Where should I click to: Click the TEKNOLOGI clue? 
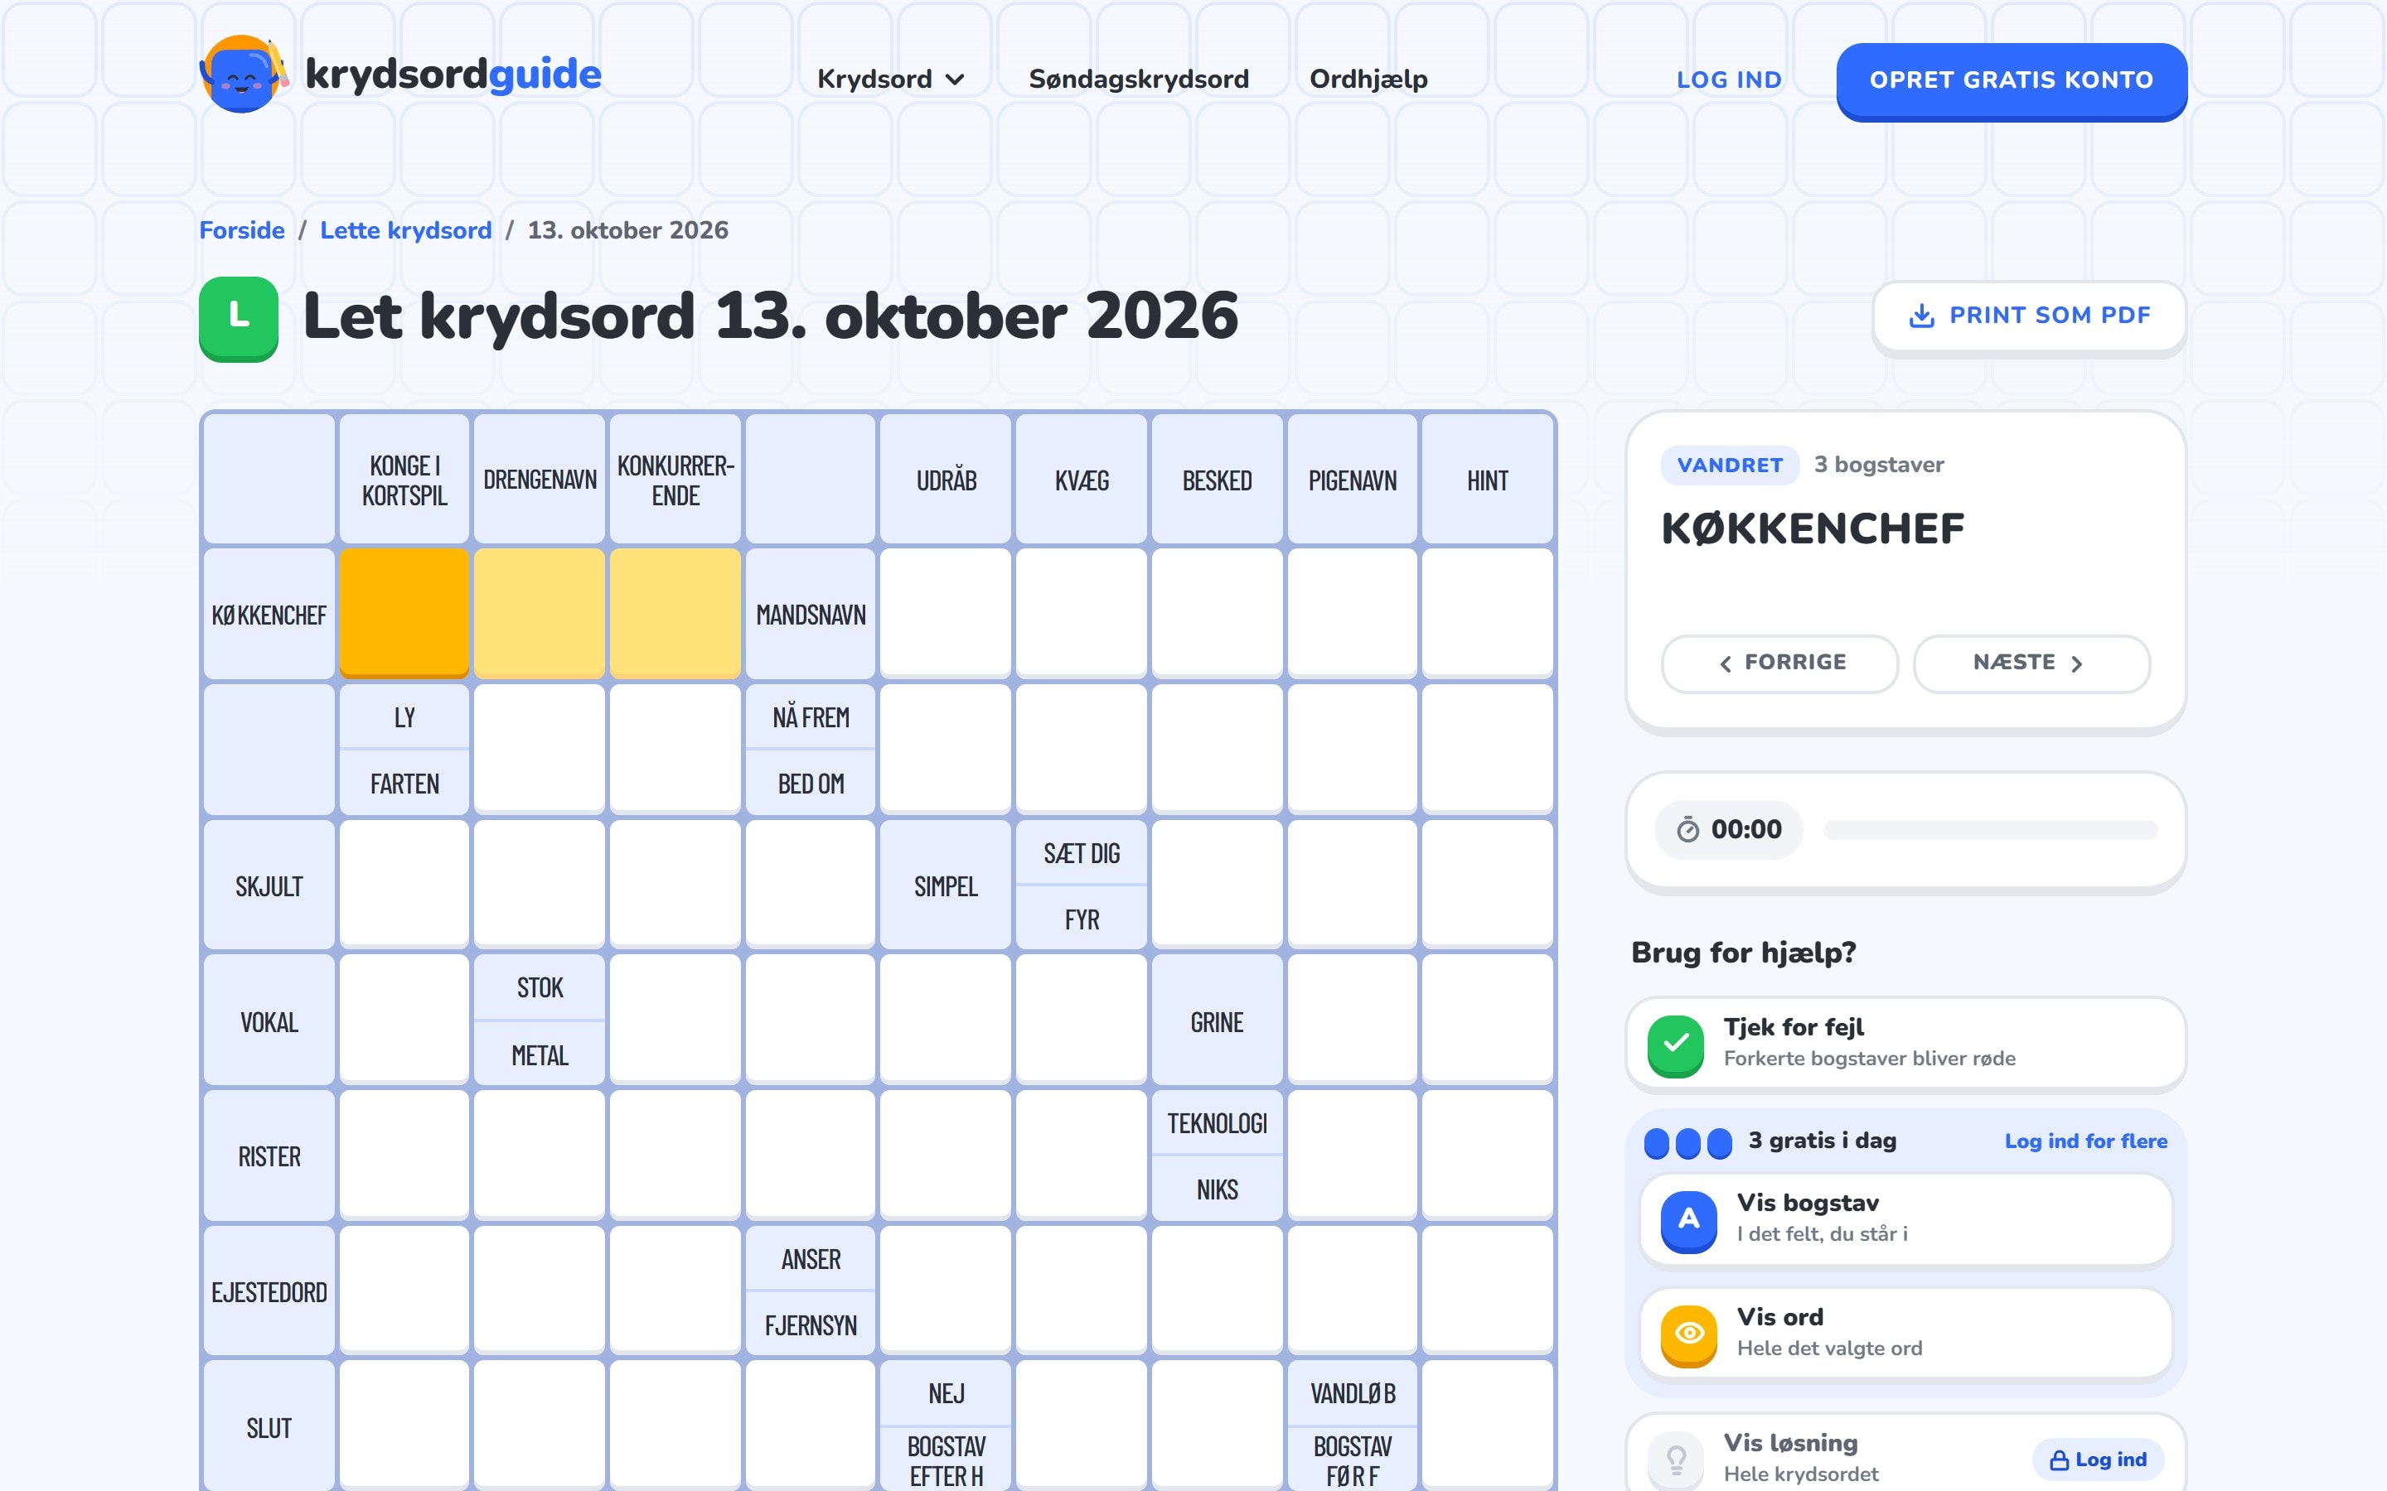(x=1218, y=1123)
